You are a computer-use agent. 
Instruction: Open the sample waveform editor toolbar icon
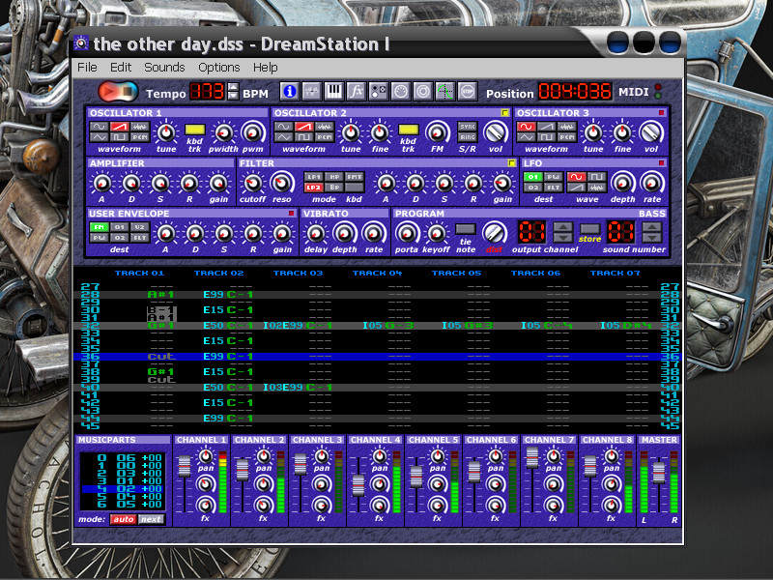tap(311, 91)
